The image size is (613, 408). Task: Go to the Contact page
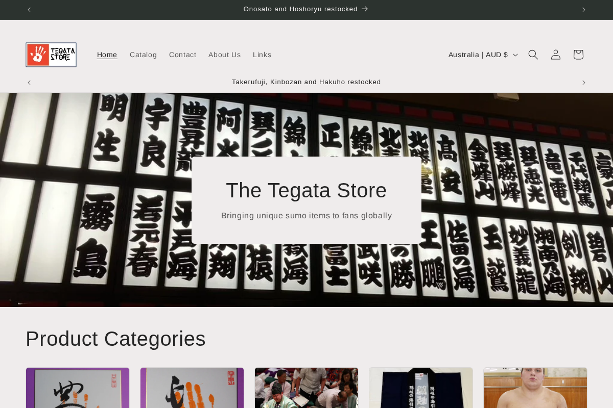pos(182,55)
